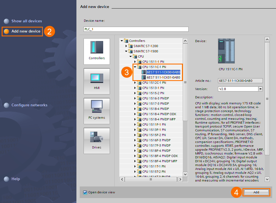
Task: Click the Article no. field
Action: (240, 81)
